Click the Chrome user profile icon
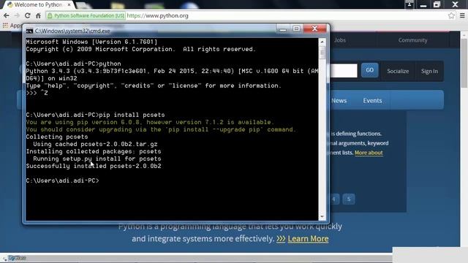 (x=409, y=4)
